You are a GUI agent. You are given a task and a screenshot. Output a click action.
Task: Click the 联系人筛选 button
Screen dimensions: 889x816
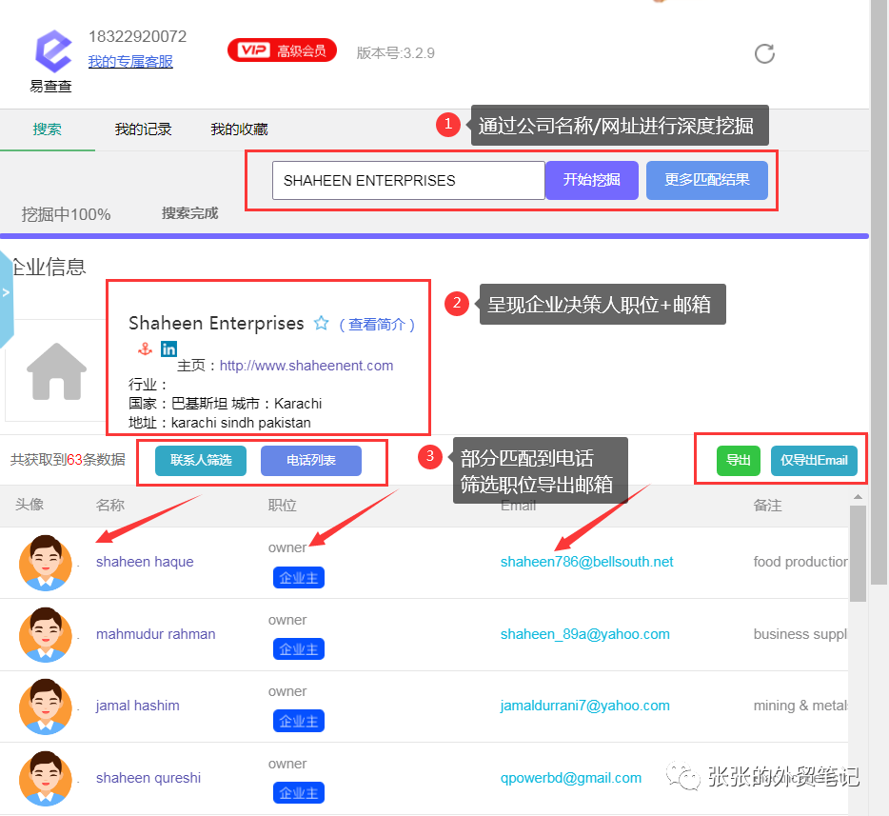[201, 461]
